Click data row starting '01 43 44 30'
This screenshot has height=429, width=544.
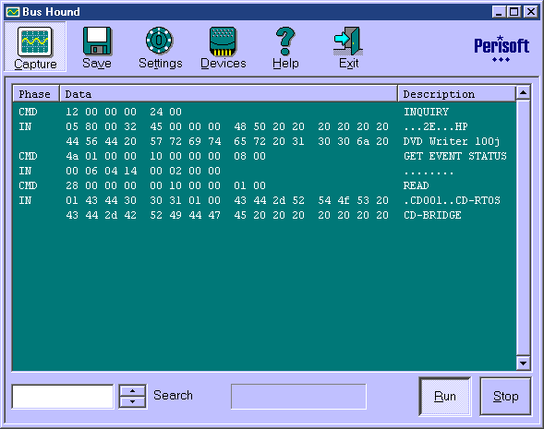pos(227,200)
